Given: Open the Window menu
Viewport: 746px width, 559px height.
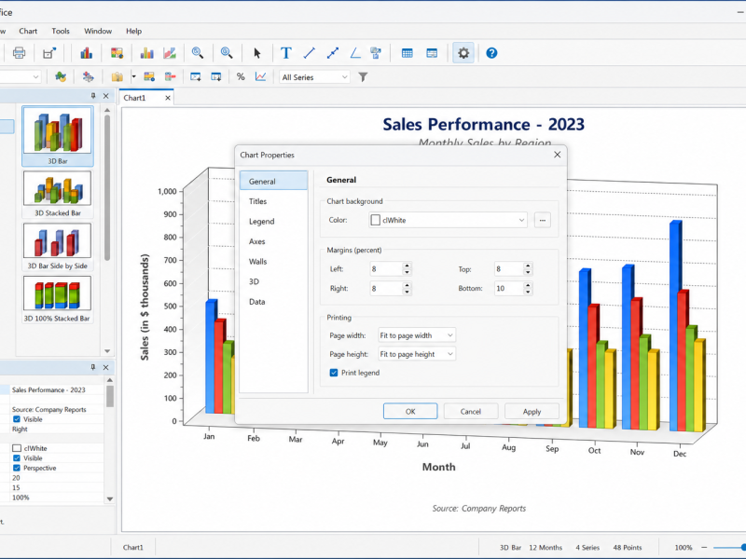Looking at the screenshot, I should (98, 31).
